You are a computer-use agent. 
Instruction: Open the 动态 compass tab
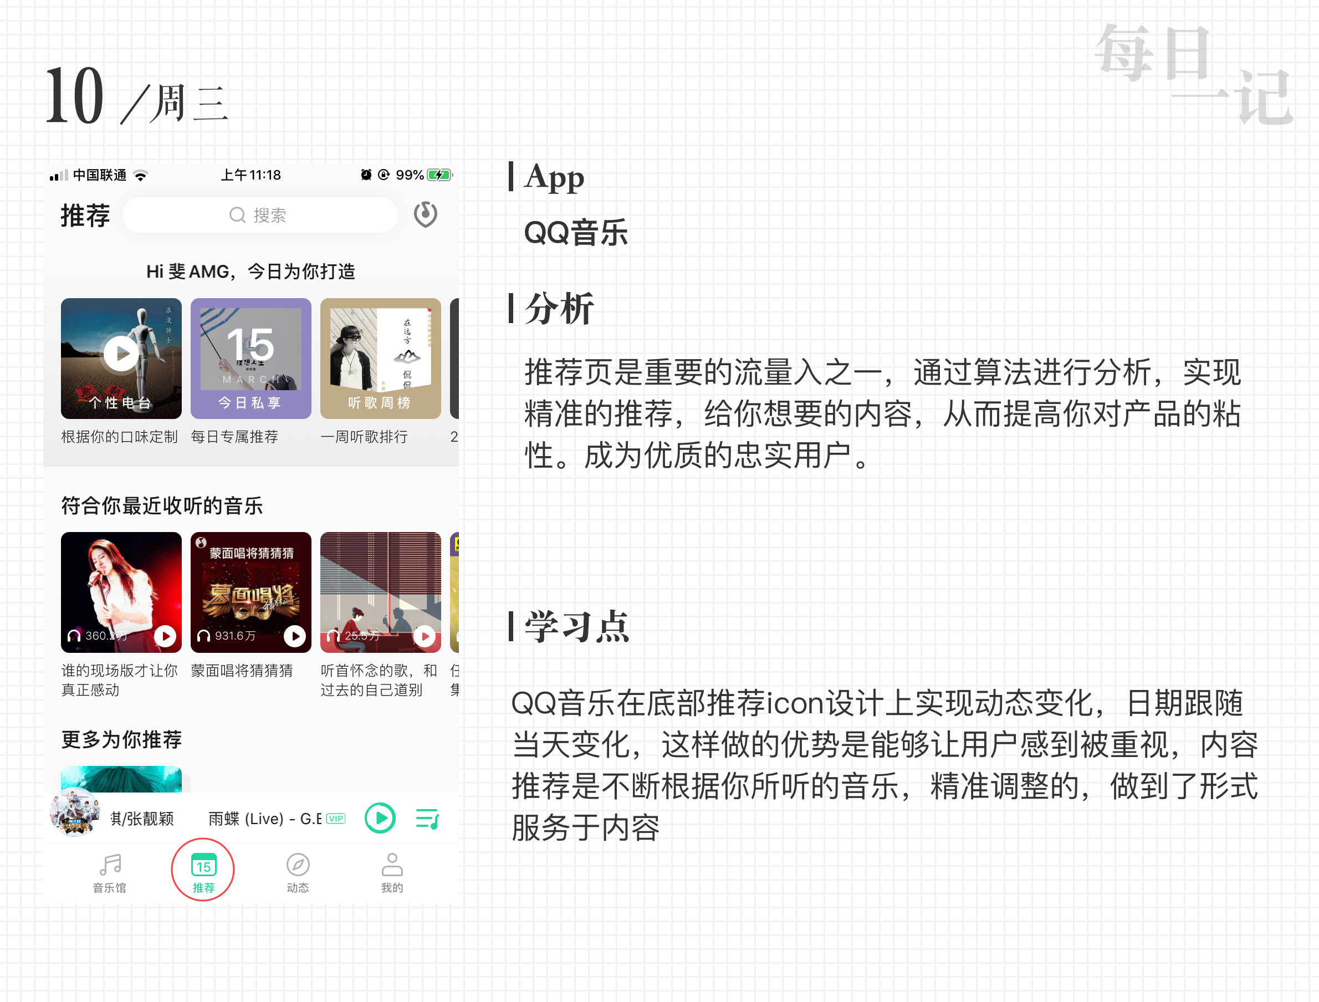click(298, 872)
